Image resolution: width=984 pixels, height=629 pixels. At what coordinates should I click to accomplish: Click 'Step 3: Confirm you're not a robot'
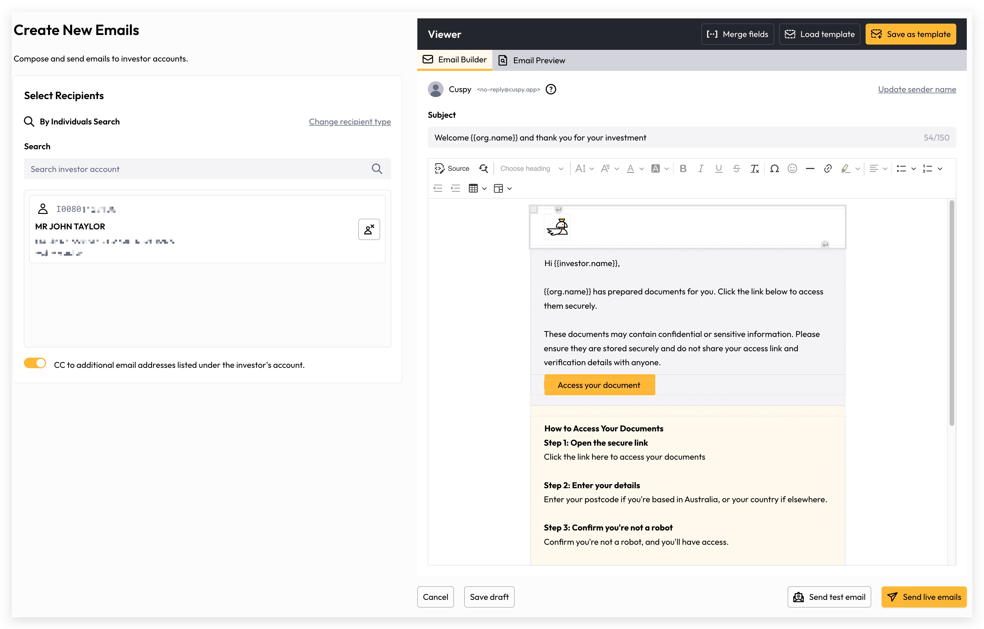click(608, 527)
